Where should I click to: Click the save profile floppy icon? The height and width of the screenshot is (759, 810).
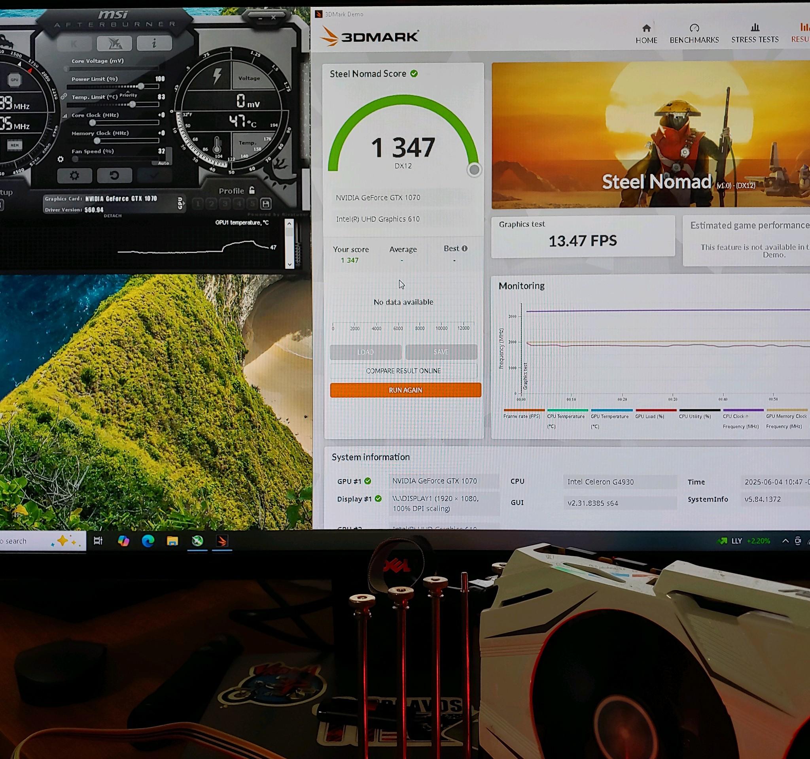pos(266,204)
